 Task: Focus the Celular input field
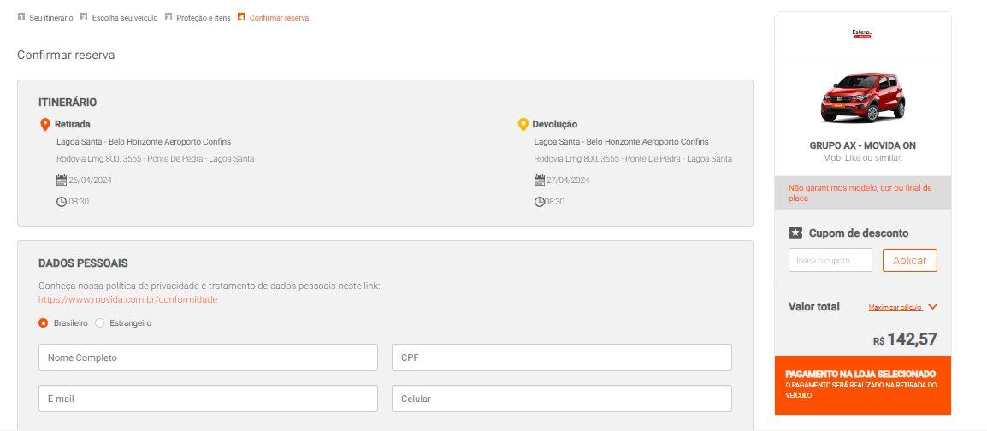click(x=561, y=399)
